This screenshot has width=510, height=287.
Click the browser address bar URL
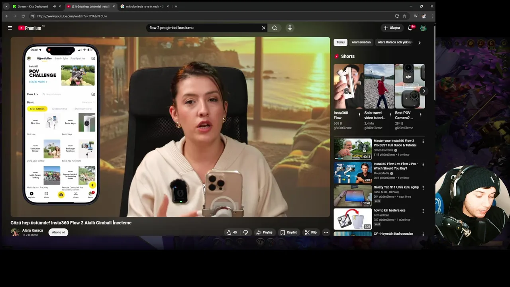tap(72, 16)
